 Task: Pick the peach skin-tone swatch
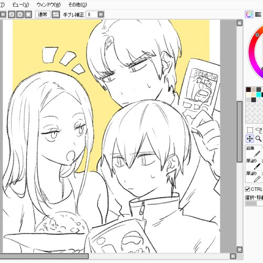coord(254,95)
